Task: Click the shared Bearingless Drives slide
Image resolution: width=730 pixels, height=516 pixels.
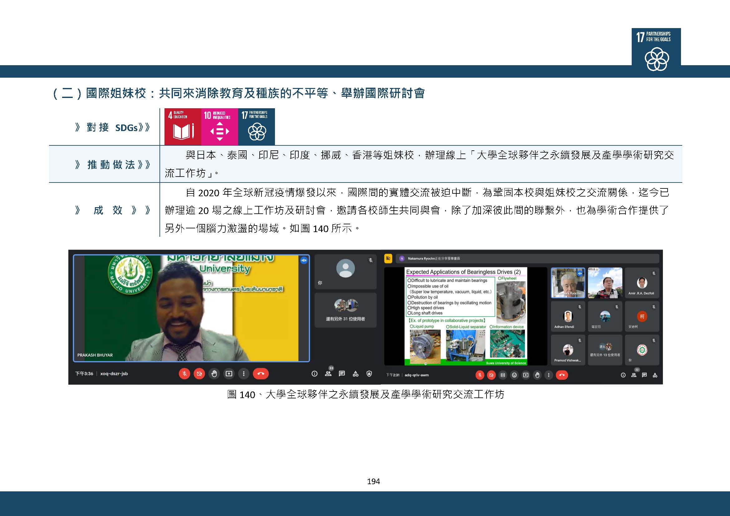Action: [466, 316]
